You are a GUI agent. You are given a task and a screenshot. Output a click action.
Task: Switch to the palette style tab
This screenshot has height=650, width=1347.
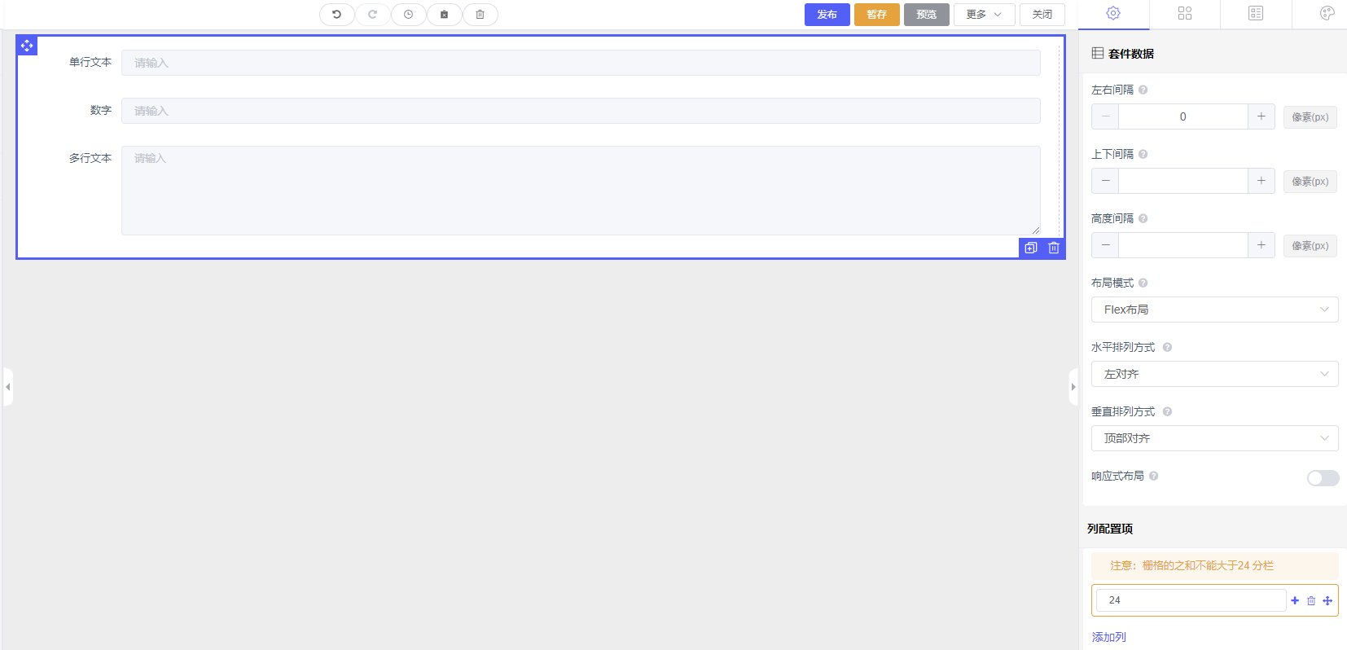click(1327, 13)
